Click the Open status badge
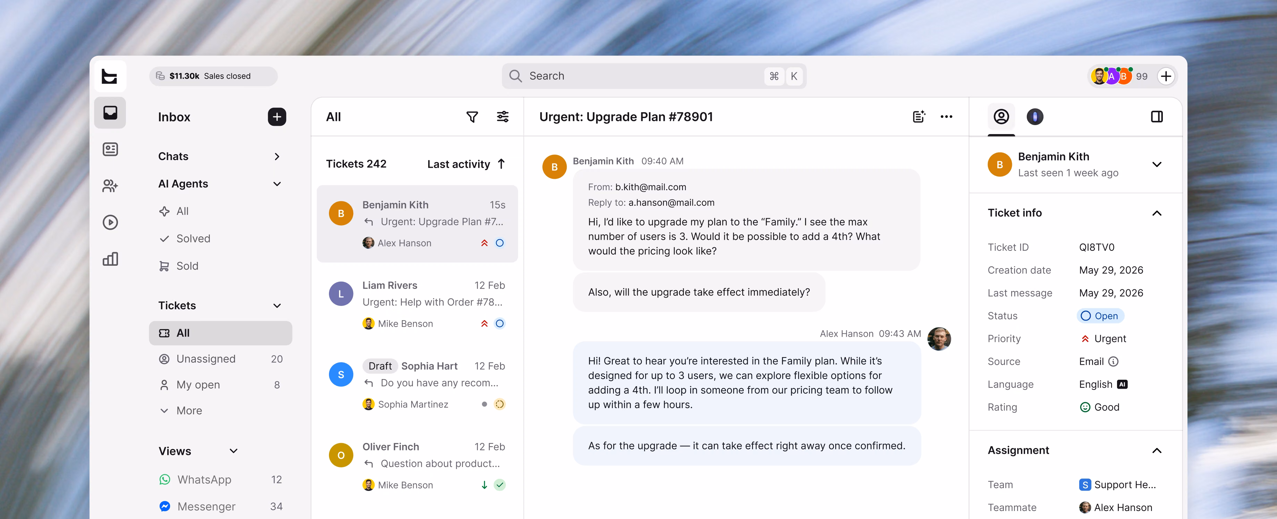Screen dimensions: 1277x519 (1100, 316)
